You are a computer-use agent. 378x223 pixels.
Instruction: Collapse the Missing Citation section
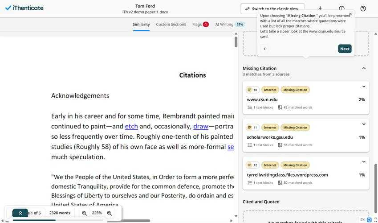coord(363,68)
